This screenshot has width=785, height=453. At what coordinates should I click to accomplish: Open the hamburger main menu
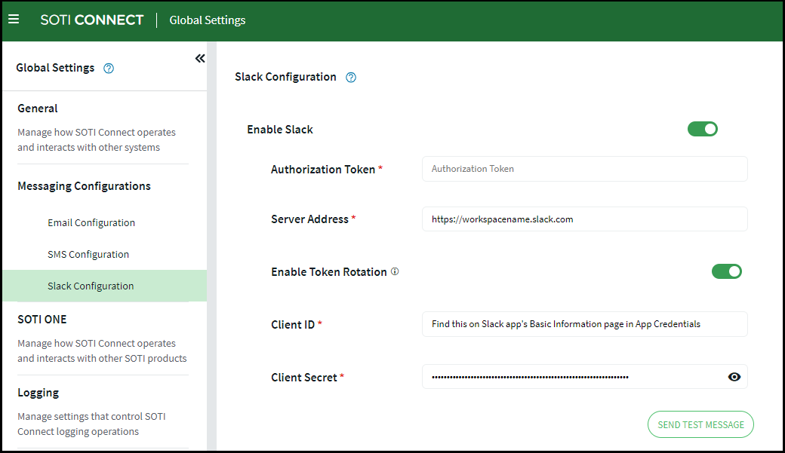click(x=14, y=20)
